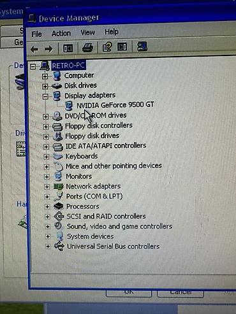Click the RETRO-PC computer icon
The height and width of the screenshot is (314, 236).
(x=45, y=66)
